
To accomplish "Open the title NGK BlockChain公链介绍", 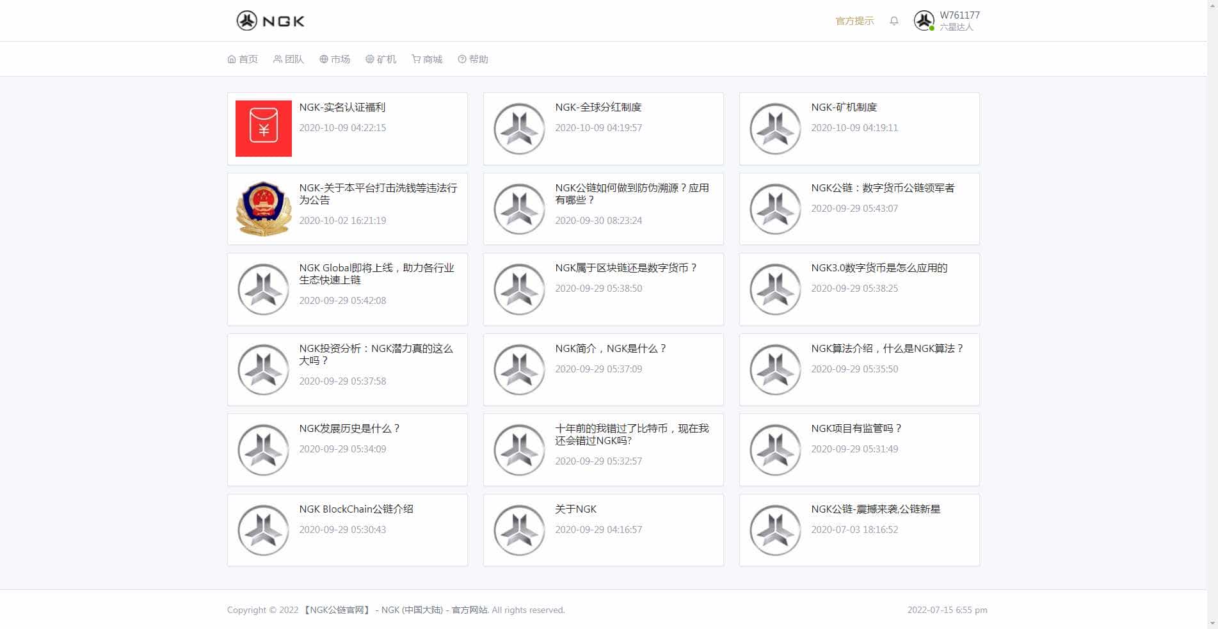I will click(x=357, y=509).
